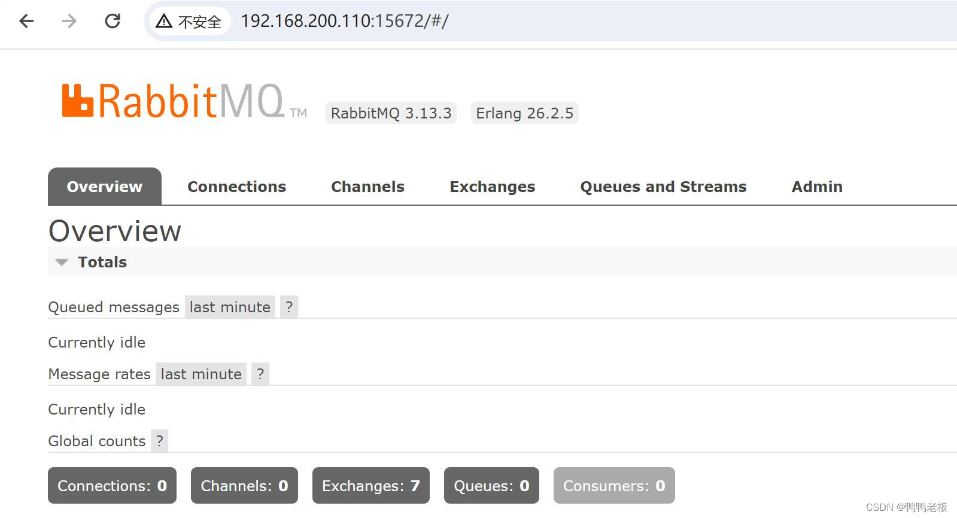Click the Queues: 0 count button

491,486
